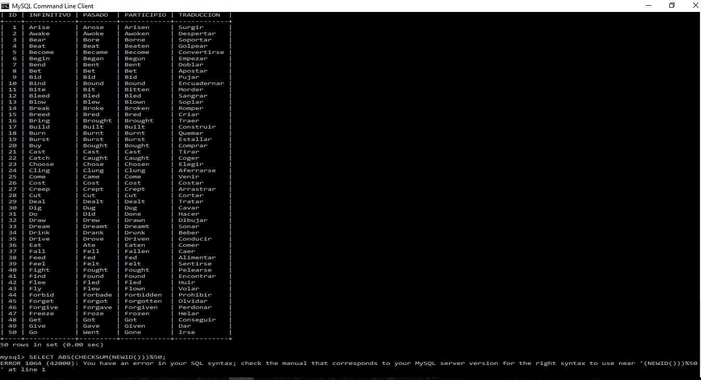Select the infinitive 'Arise' in row 1
This screenshot has width=701, height=380.
(x=39, y=27)
